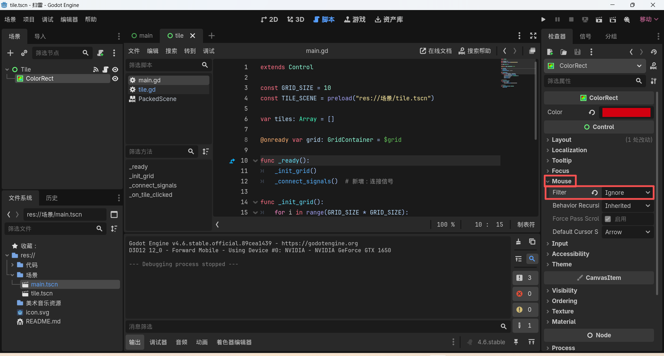Click the red Color swatch
Screen dimensions: 664x356
point(626,112)
